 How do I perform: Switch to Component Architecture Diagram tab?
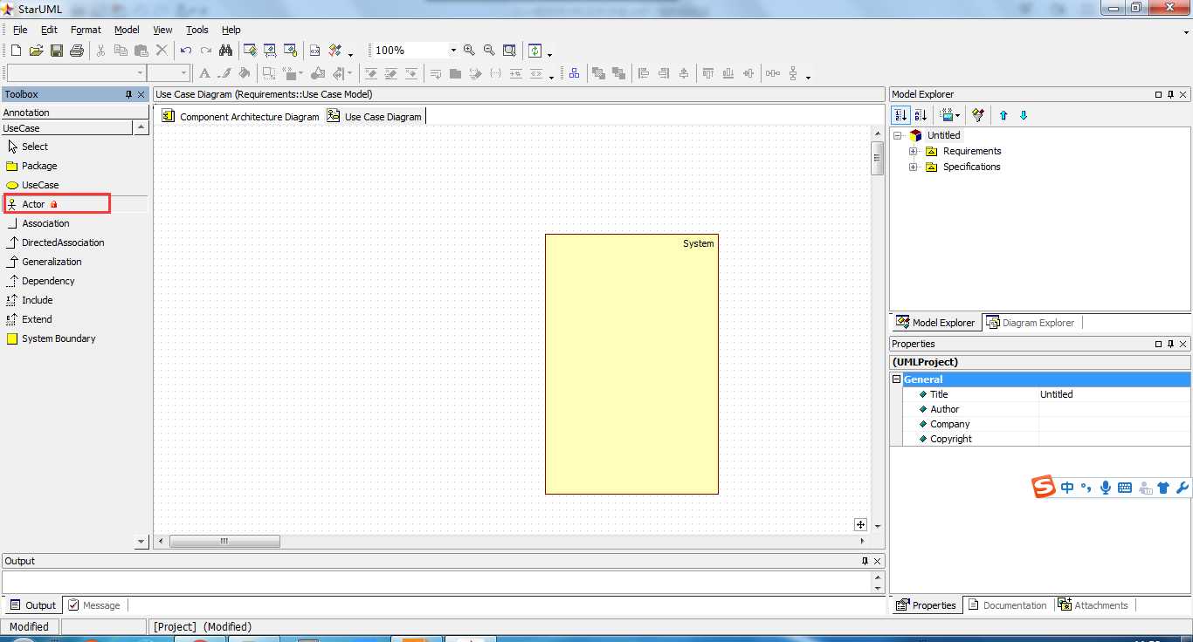point(240,116)
